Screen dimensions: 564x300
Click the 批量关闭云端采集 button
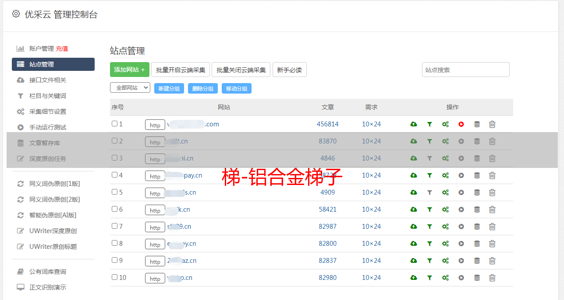click(x=241, y=70)
